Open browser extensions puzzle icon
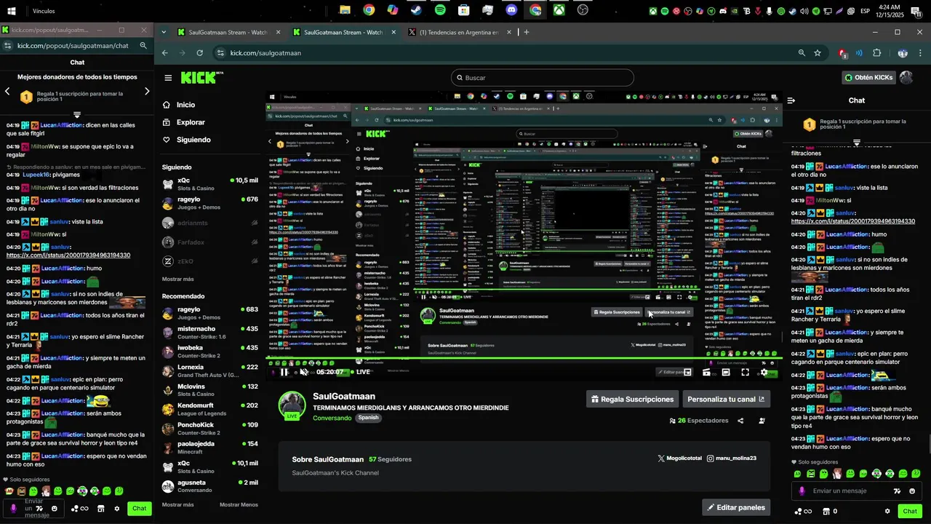 point(876,53)
